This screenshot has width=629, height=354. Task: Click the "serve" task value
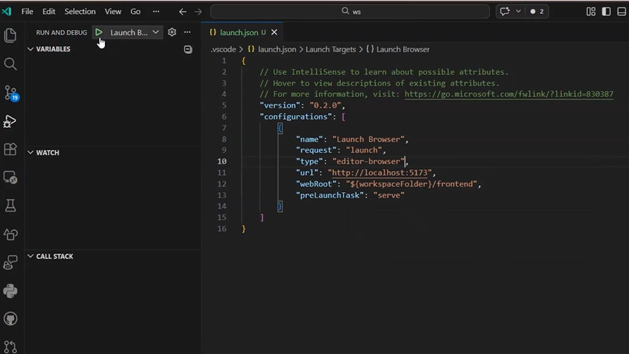389,196
